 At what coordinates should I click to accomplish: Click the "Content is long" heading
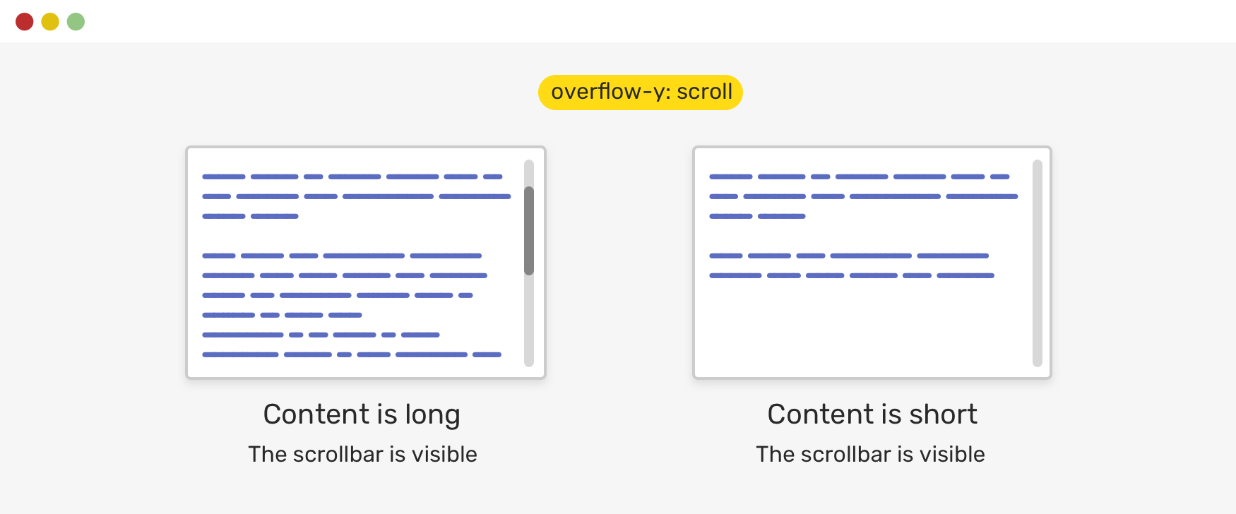tap(362, 414)
